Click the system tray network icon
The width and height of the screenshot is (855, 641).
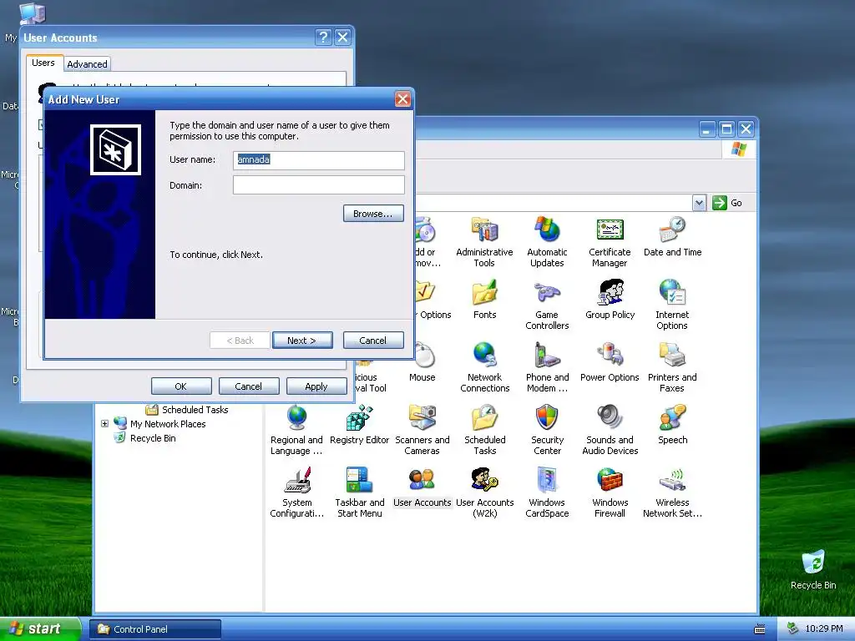(792, 629)
